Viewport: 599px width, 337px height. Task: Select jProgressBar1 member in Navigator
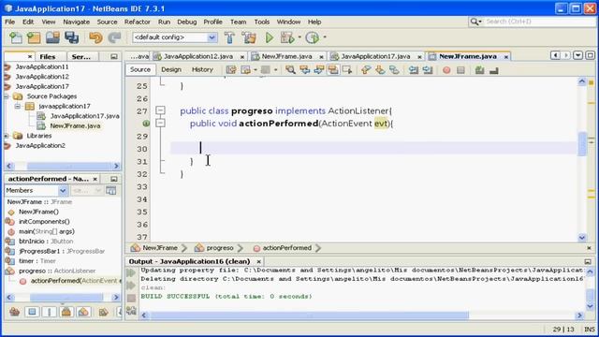coord(62,251)
